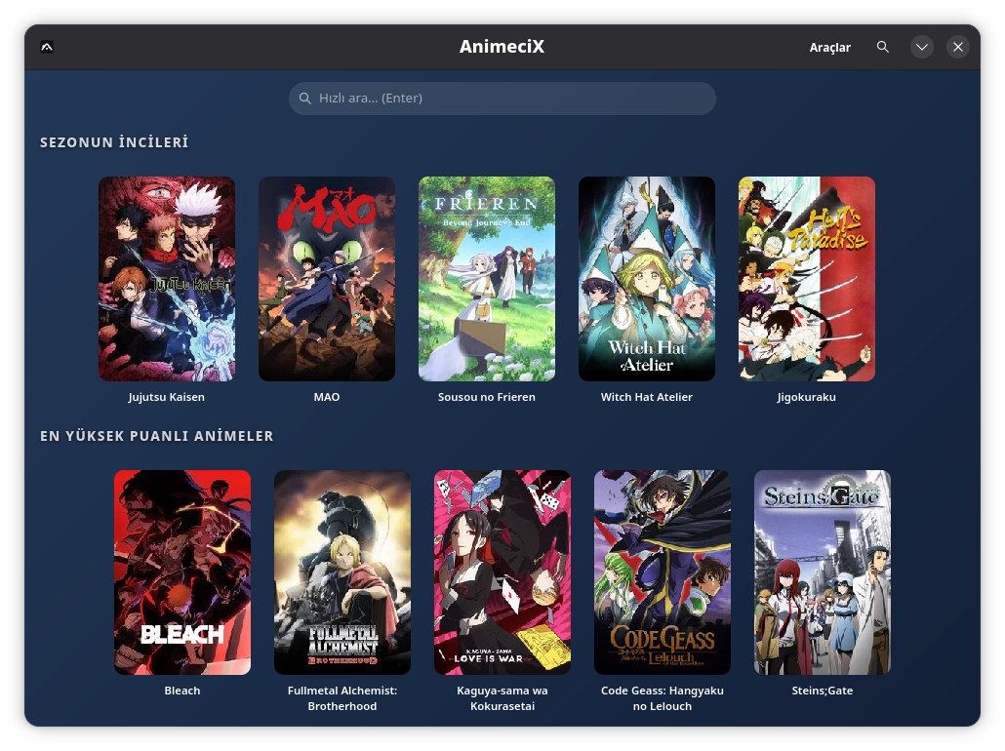Open the Frieren Beyond Journey's End poster
This screenshot has width=1005, height=751.
click(487, 279)
